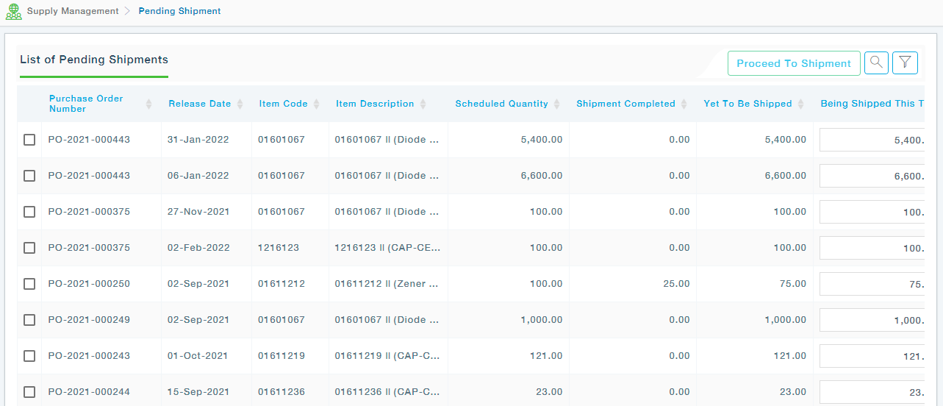Click scheduled quantity 23.00
The height and width of the screenshot is (406, 943).
pyautogui.click(x=549, y=392)
